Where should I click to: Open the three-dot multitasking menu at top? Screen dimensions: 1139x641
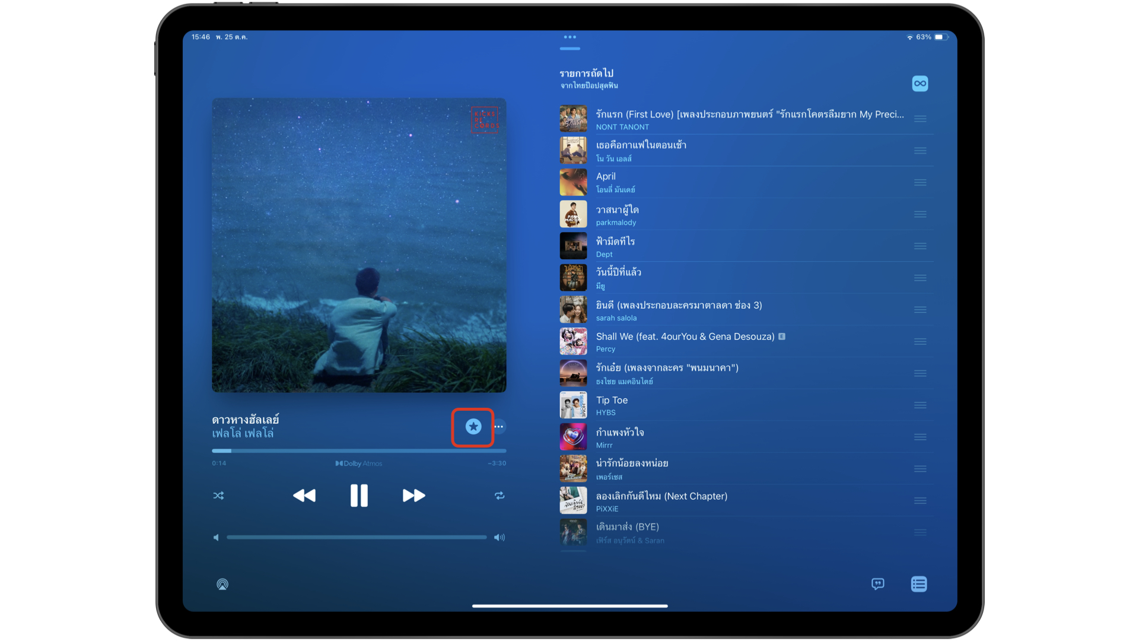point(569,37)
